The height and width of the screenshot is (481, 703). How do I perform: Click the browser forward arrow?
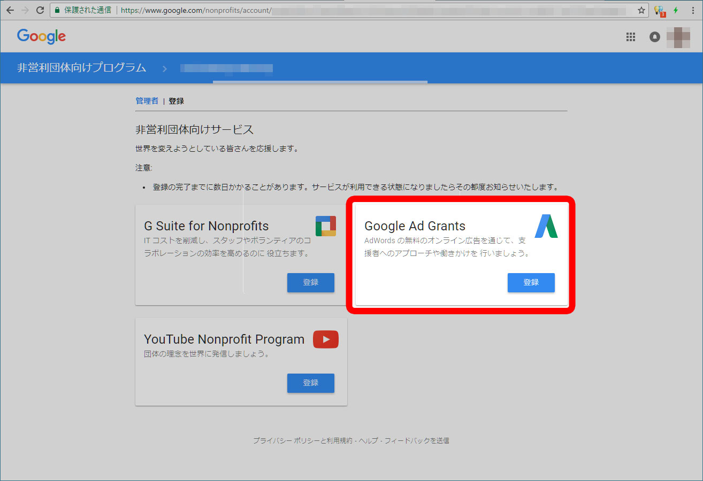tap(25, 10)
